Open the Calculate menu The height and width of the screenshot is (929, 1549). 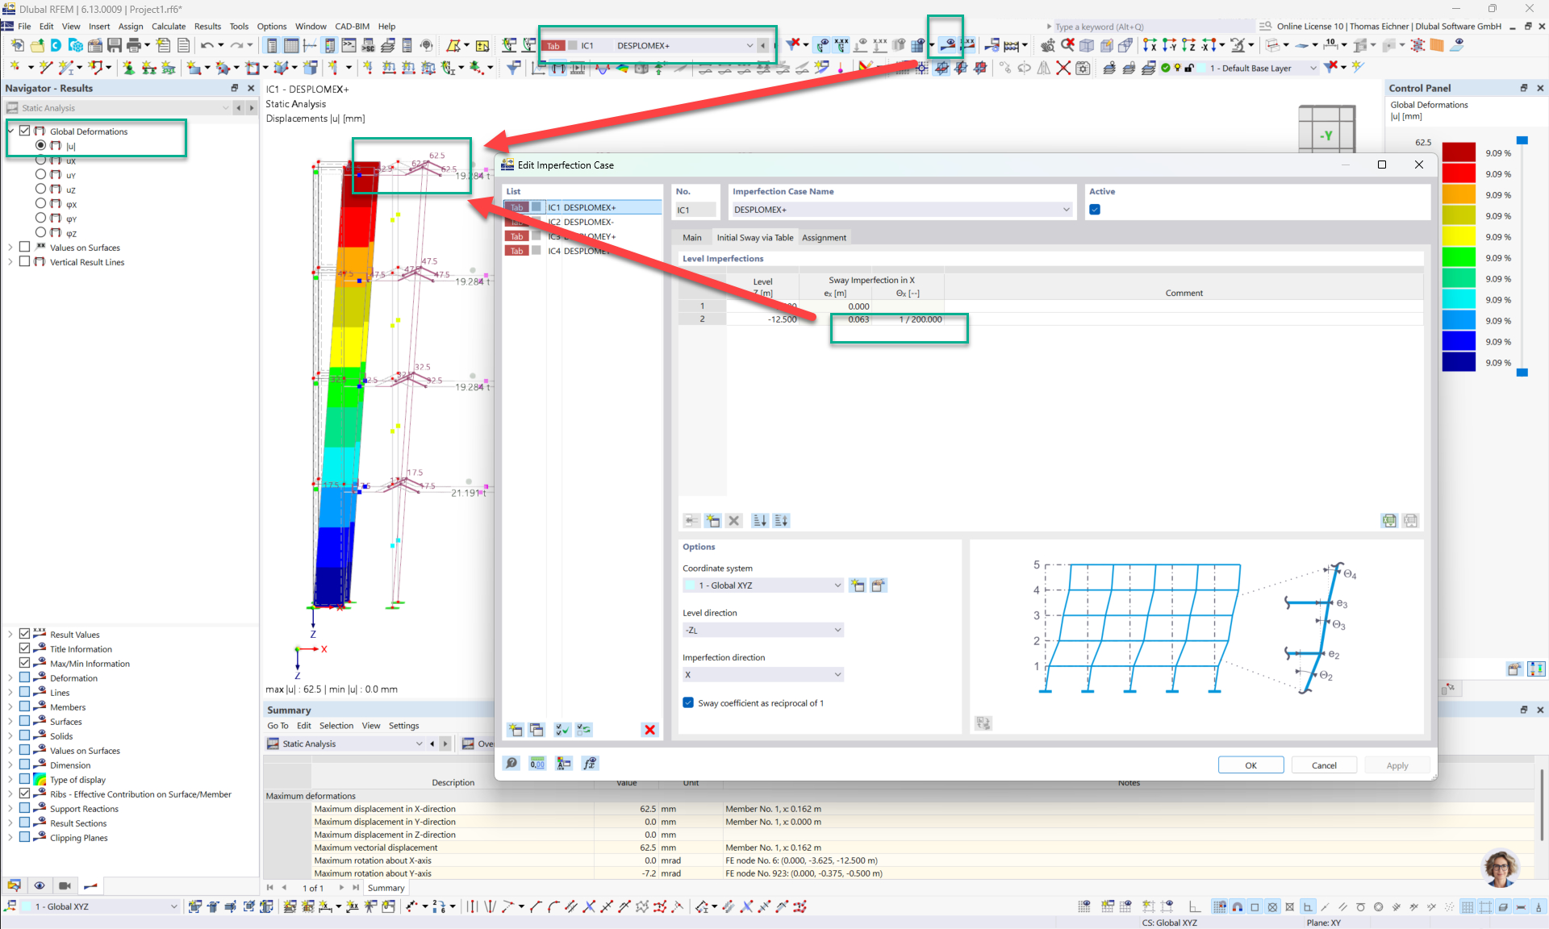(168, 26)
